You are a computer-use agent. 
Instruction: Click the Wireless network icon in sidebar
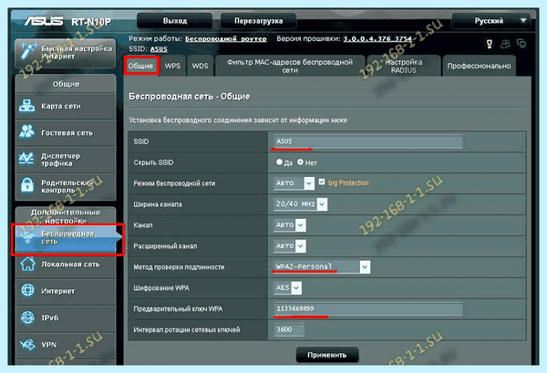(x=27, y=238)
